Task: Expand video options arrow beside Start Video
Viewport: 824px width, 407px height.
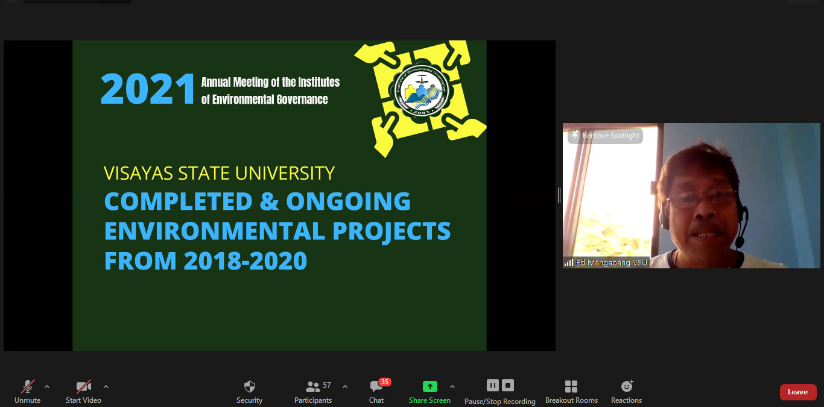Action: (x=106, y=386)
